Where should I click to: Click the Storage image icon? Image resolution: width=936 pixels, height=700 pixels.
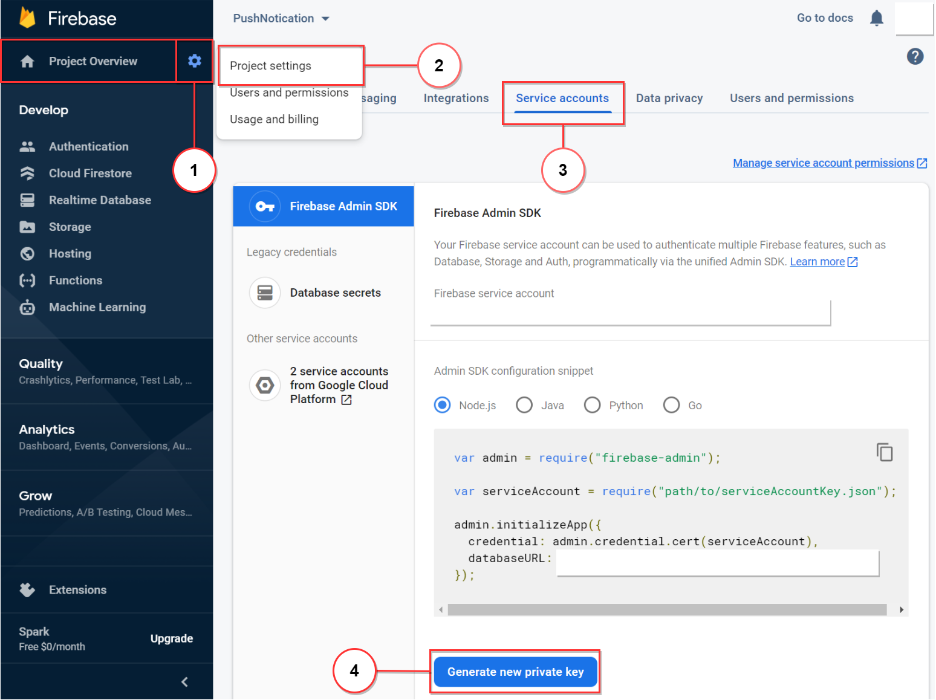point(27,227)
